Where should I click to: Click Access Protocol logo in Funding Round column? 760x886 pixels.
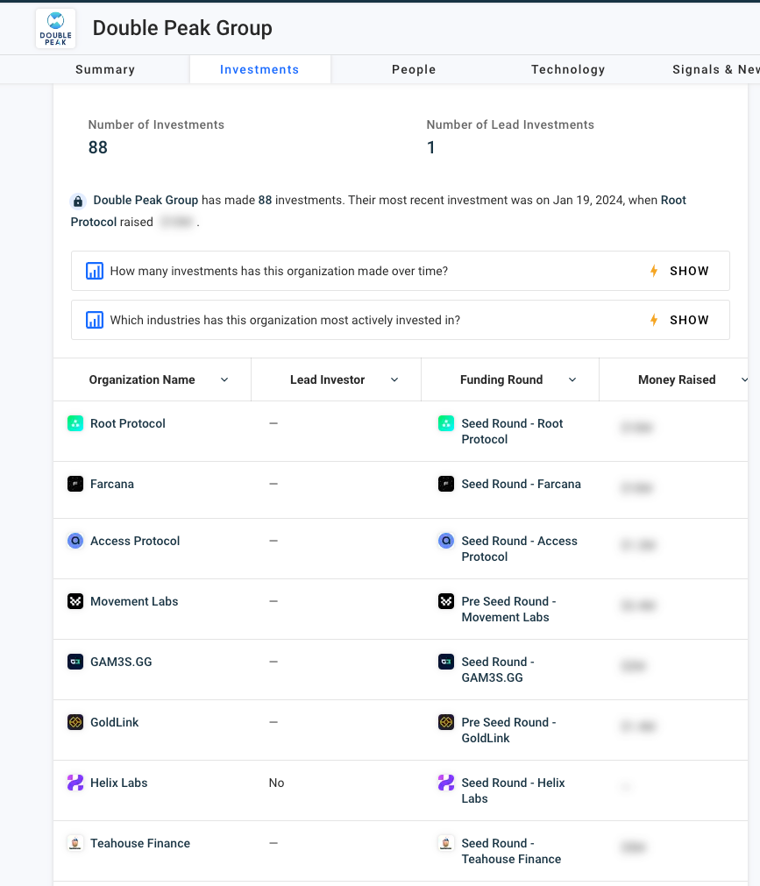point(446,541)
